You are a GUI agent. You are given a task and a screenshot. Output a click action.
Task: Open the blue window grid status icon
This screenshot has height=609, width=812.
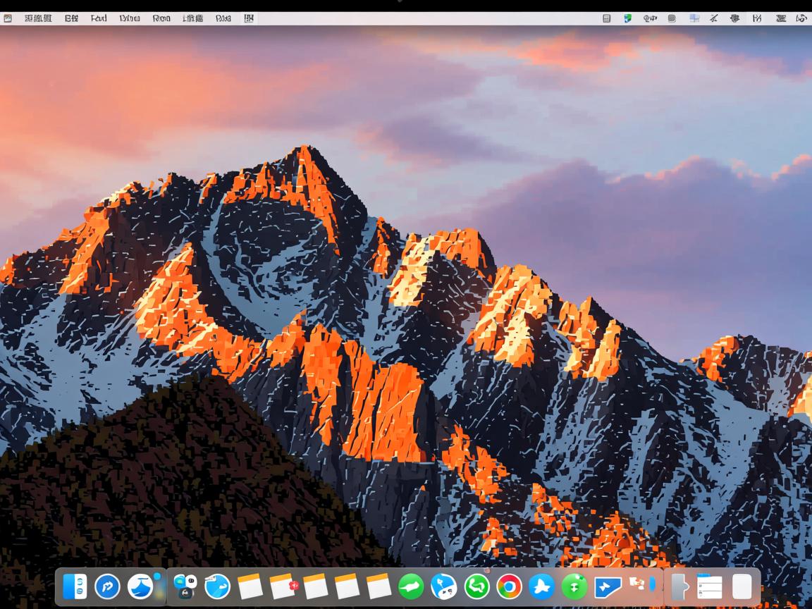694,18
